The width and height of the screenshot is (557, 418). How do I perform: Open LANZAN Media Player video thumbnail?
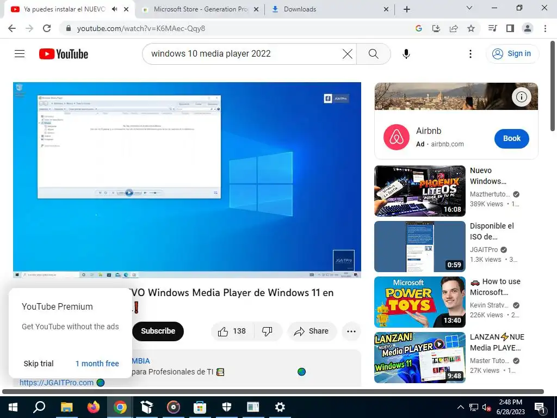click(x=420, y=358)
